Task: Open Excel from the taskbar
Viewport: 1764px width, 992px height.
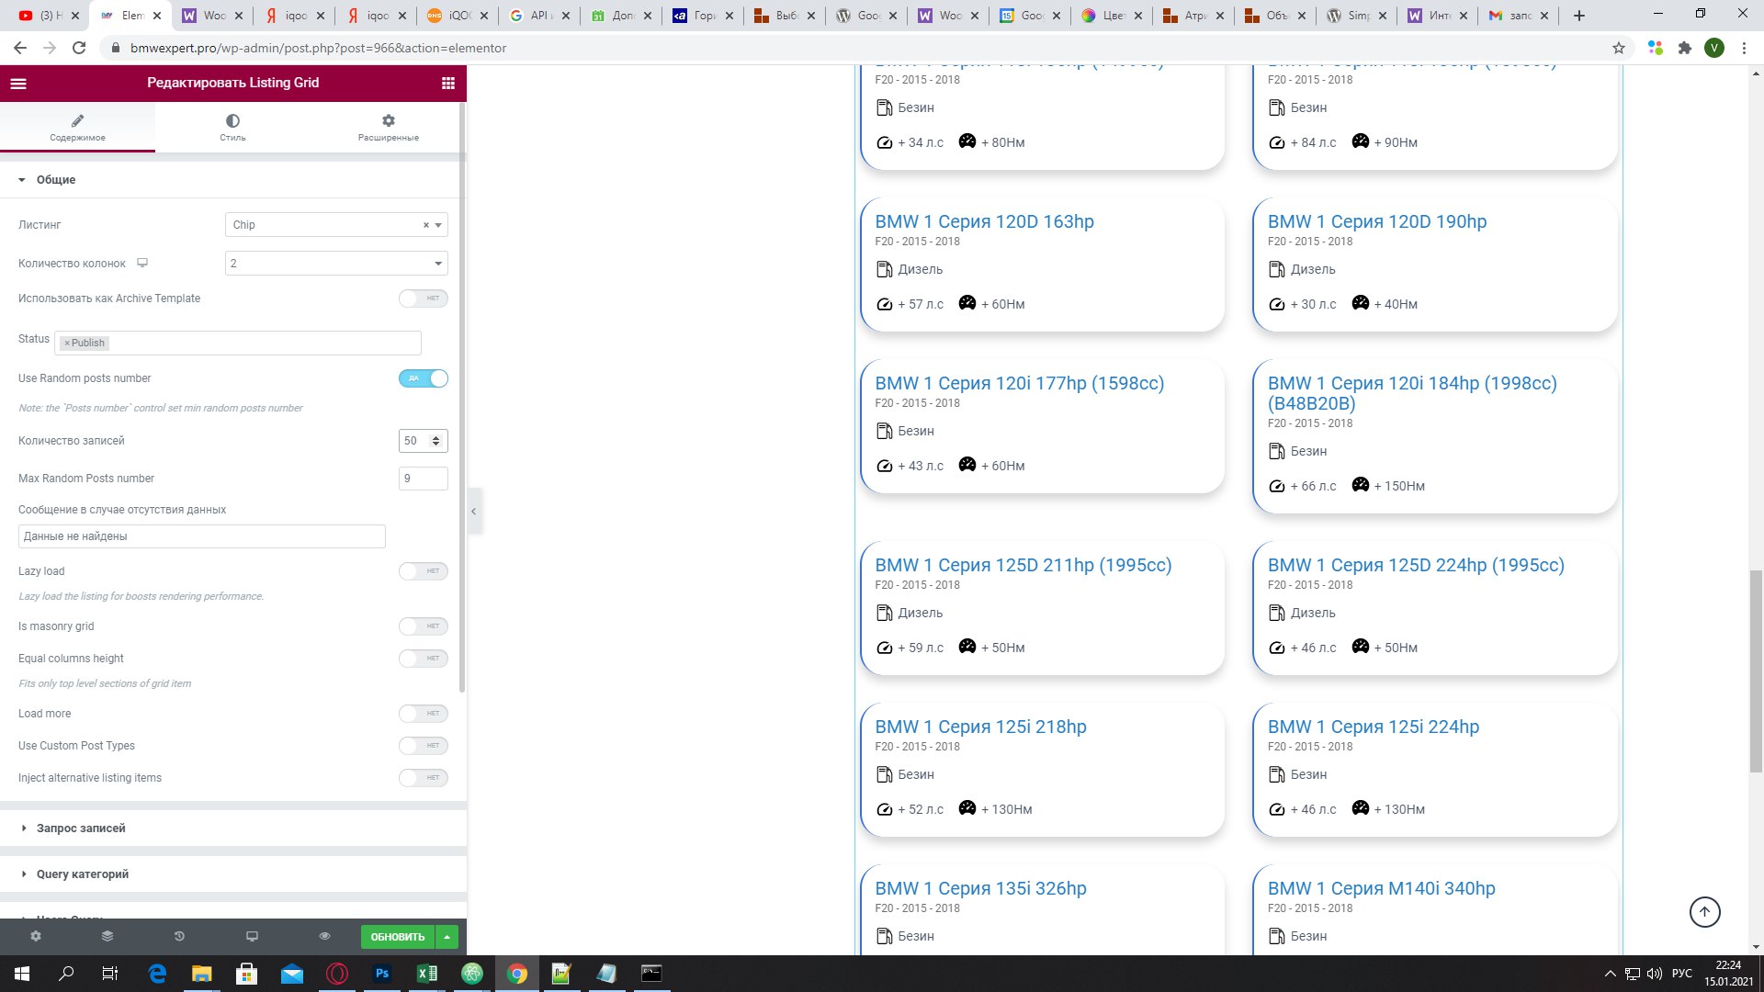Action: pyautogui.click(x=427, y=974)
